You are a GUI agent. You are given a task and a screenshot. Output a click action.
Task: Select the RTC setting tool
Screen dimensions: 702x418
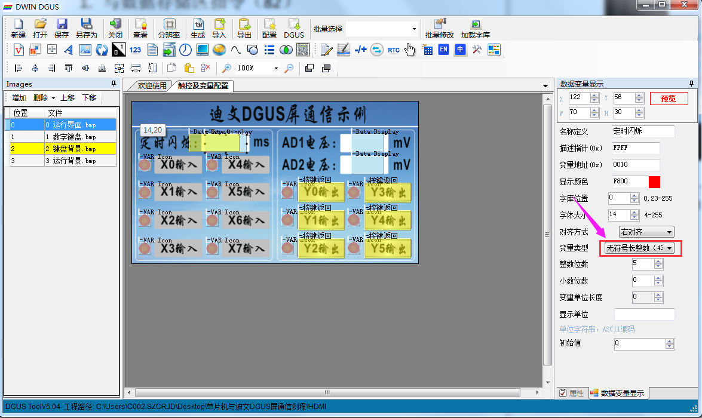click(394, 50)
